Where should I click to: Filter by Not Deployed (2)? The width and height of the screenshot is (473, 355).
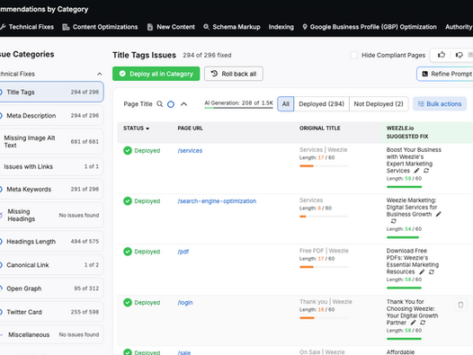point(379,104)
